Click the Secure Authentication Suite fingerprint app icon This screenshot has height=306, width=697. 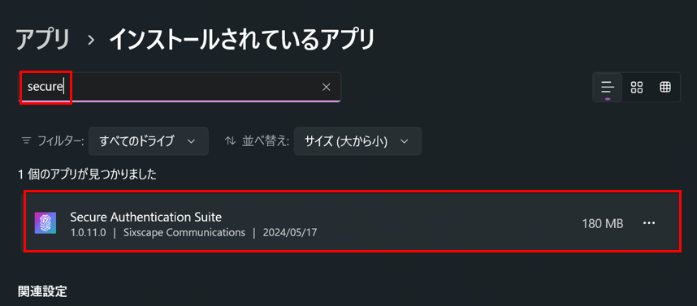point(45,223)
